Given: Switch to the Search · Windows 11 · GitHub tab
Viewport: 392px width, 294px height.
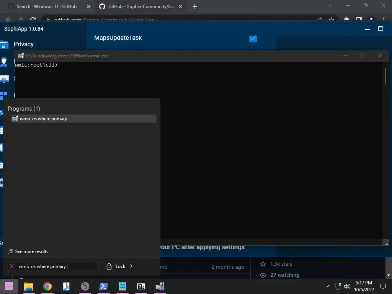Looking at the screenshot, I should click(x=46, y=7).
